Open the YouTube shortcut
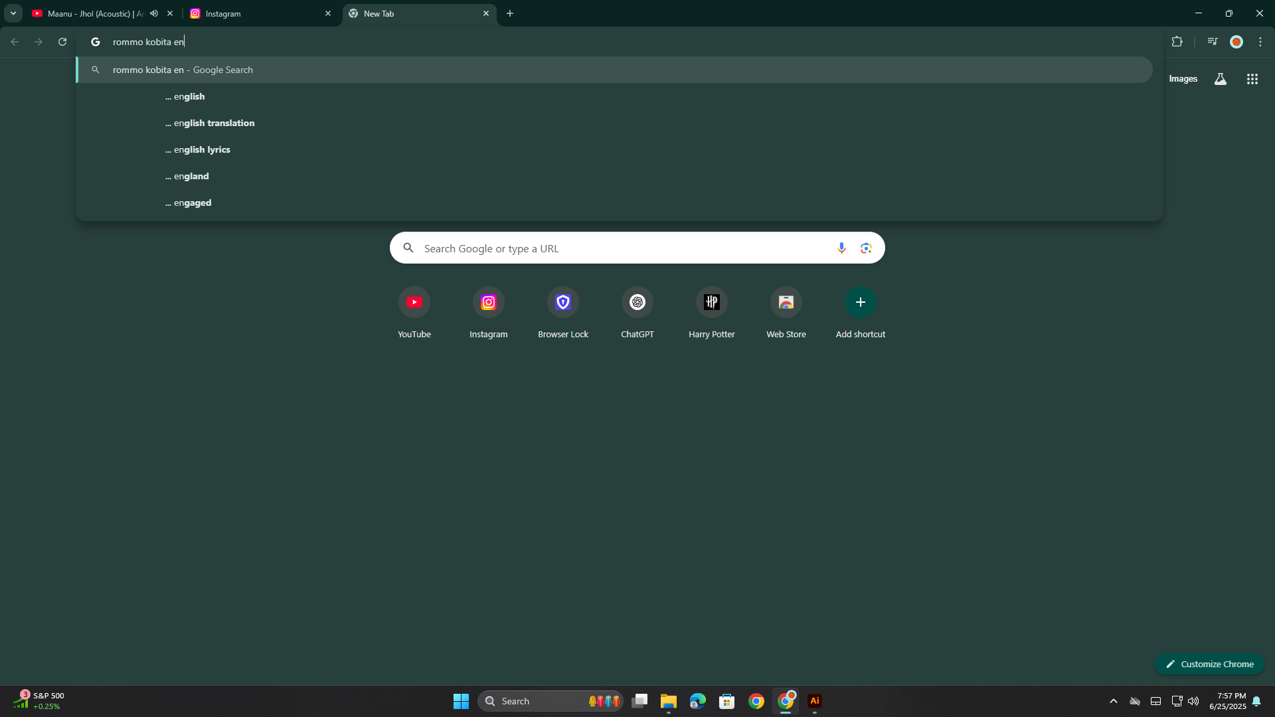Screen dimensions: 1275x717 tap(414, 313)
